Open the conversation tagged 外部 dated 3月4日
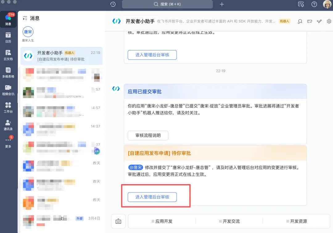This screenshot has height=233, width=333. [61, 221]
